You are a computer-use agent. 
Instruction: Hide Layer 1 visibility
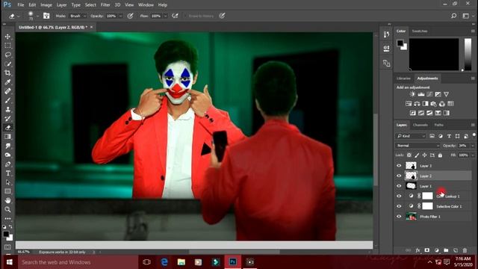coord(399,186)
